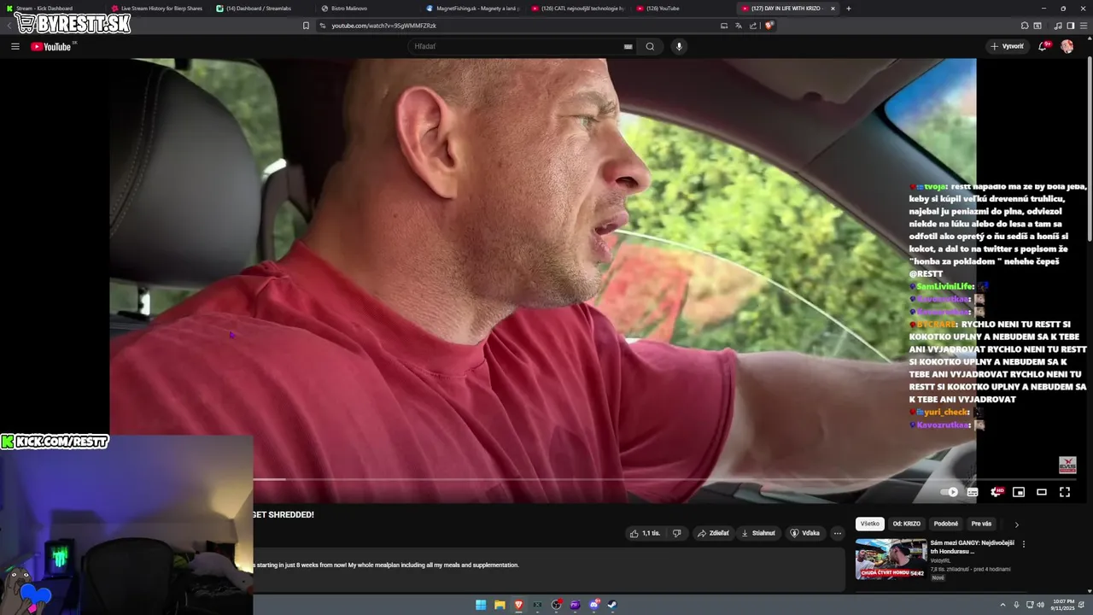Image resolution: width=1093 pixels, height=615 pixels.
Task: Click the YouTube search magnifier button
Action: pos(650,46)
